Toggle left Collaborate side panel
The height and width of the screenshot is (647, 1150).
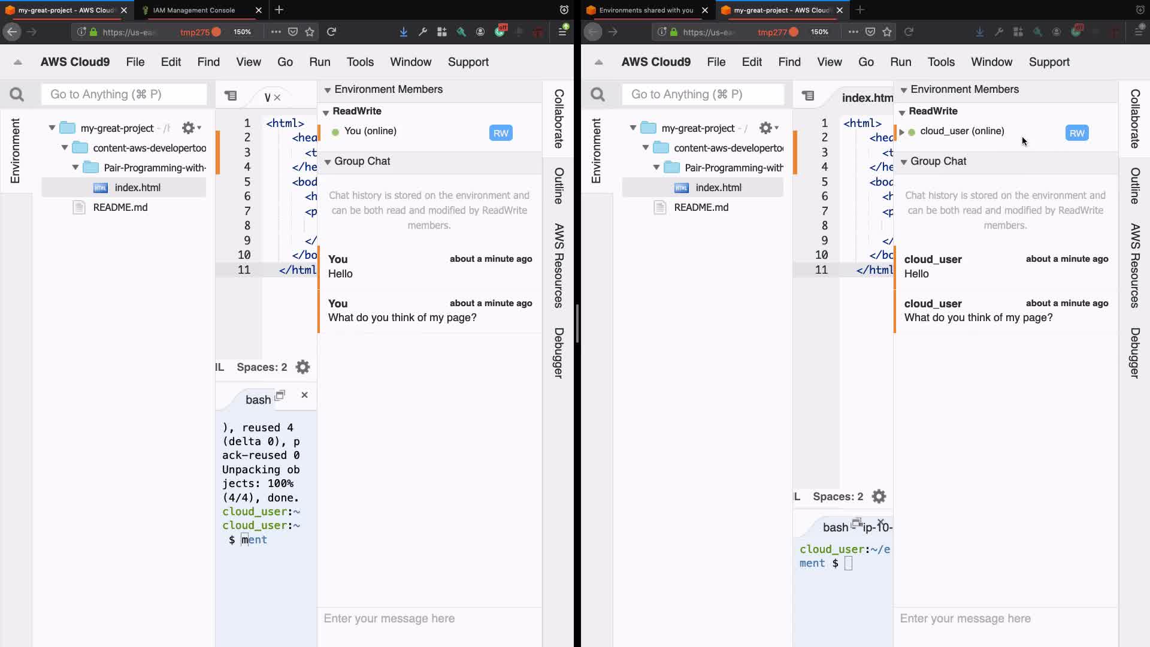(559, 119)
